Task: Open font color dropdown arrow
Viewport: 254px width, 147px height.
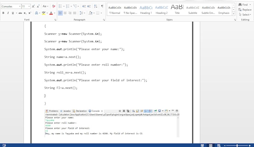Action: pos(55,13)
